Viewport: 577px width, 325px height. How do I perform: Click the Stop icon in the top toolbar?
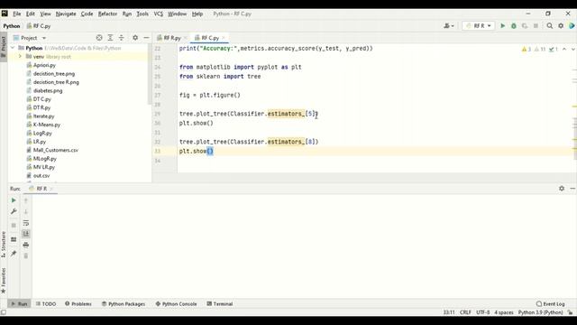click(x=536, y=26)
